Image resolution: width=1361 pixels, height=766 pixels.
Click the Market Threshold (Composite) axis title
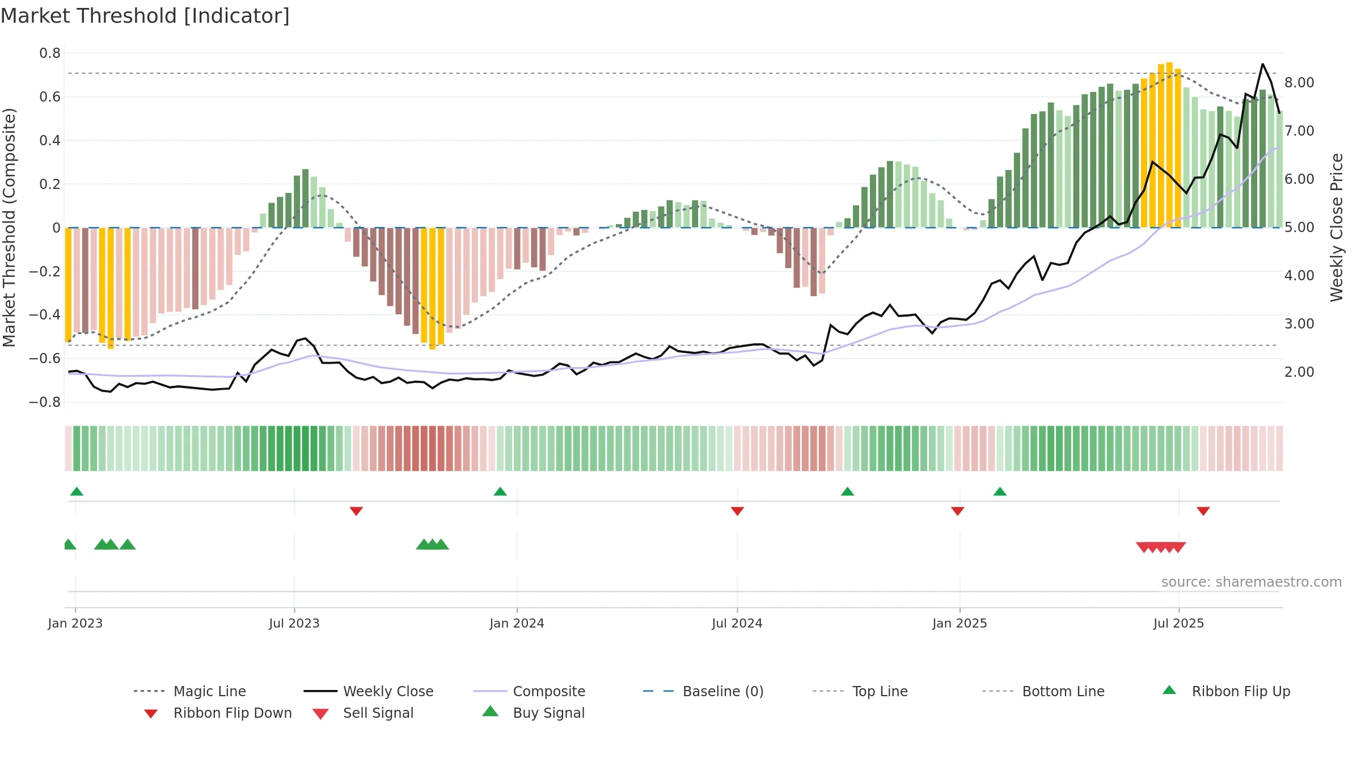(x=9, y=228)
